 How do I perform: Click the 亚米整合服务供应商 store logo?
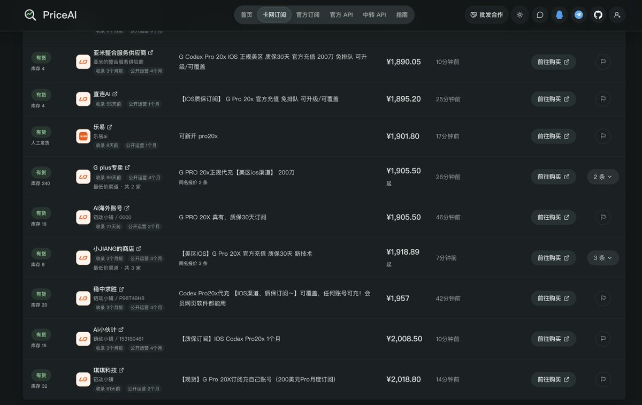click(x=83, y=62)
